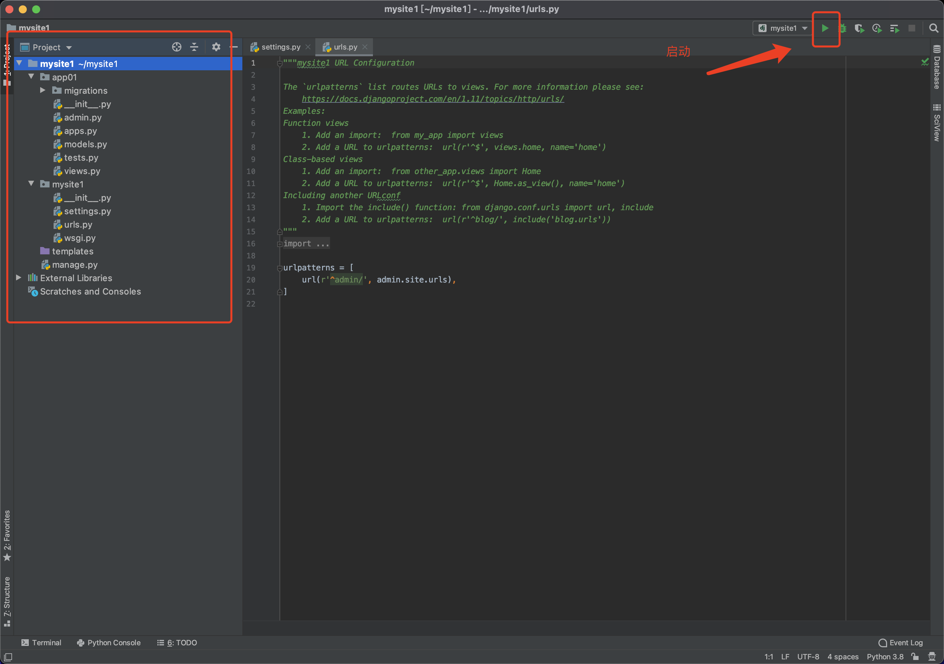Viewport: 944px width, 664px height.
Task: Select models.py in project tree
Action: tap(80, 144)
